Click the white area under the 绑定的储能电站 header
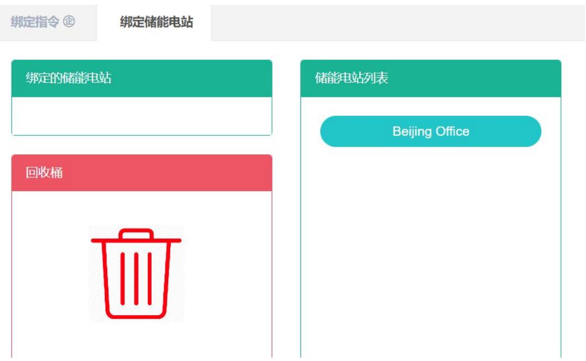This screenshot has width=586, height=361. 141,116
